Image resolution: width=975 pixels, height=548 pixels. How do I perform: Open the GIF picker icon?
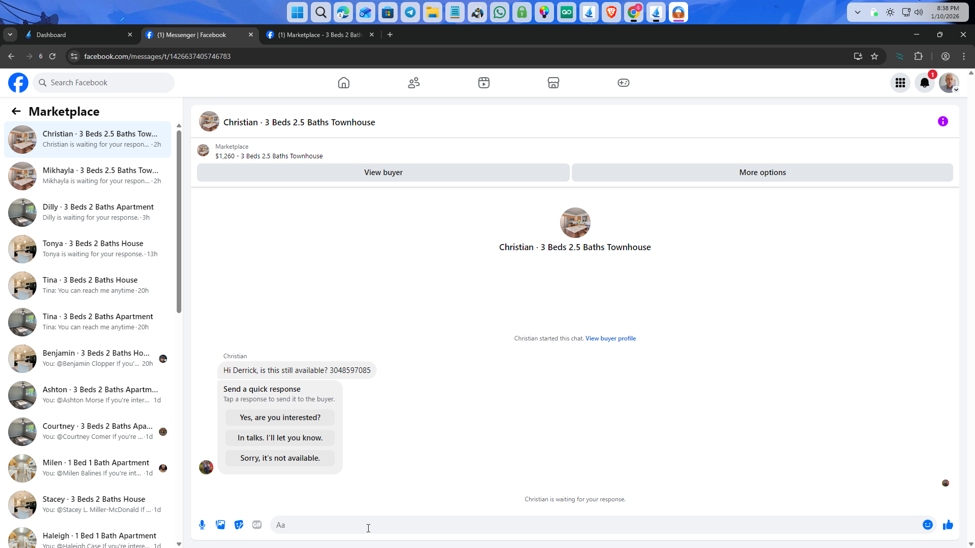[257, 525]
